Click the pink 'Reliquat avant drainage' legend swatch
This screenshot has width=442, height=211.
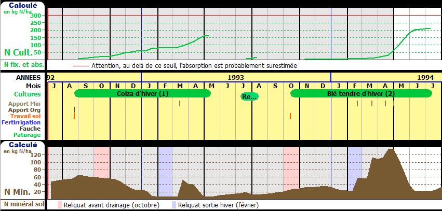click(60, 205)
